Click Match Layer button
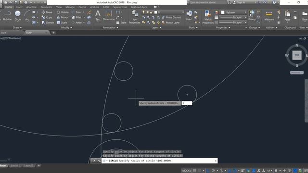This screenshot has height=173, width=308. pos(171,23)
